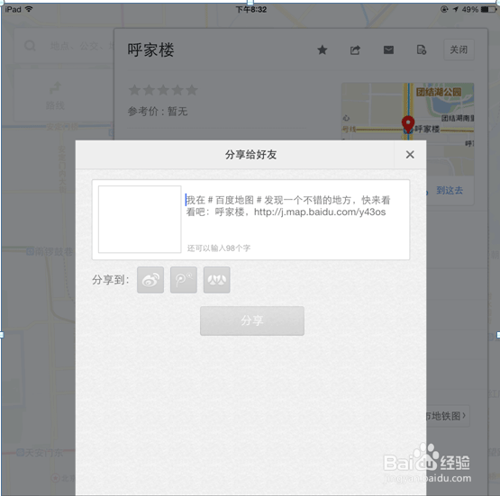This screenshot has height=496, width=500.
Task: Close the 分享给好友 dialog
Action: pyautogui.click(x=410, y=155)
